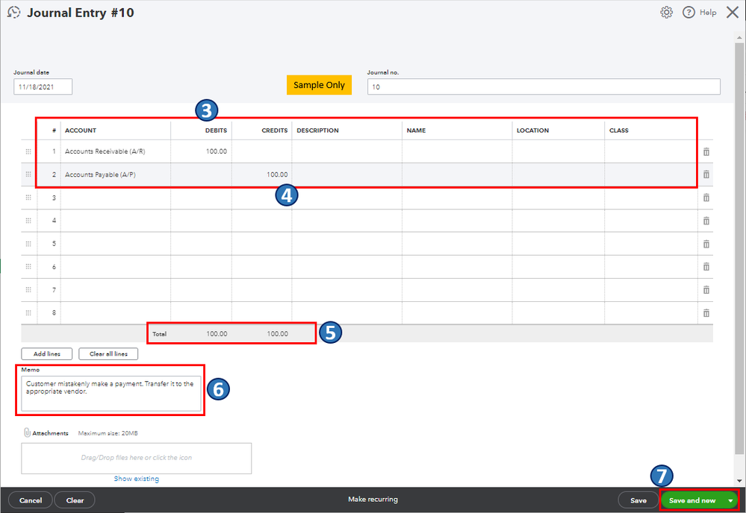The height and width of the screenshot is (513, 746).
Task: Click the scrollbar down arrow
Action: tap(739, 481)
